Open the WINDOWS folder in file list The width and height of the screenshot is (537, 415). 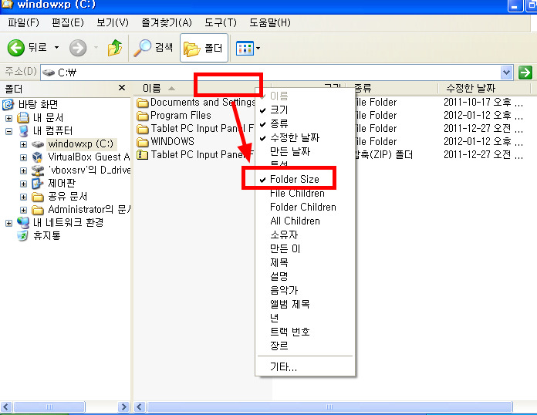point(172,141)
